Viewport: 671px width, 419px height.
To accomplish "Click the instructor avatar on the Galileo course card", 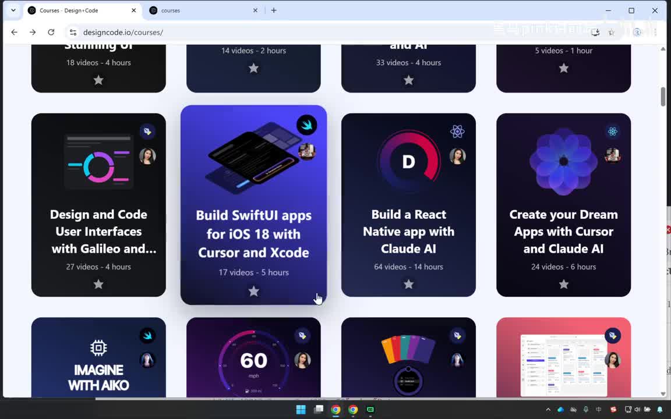I will point(147,156).
